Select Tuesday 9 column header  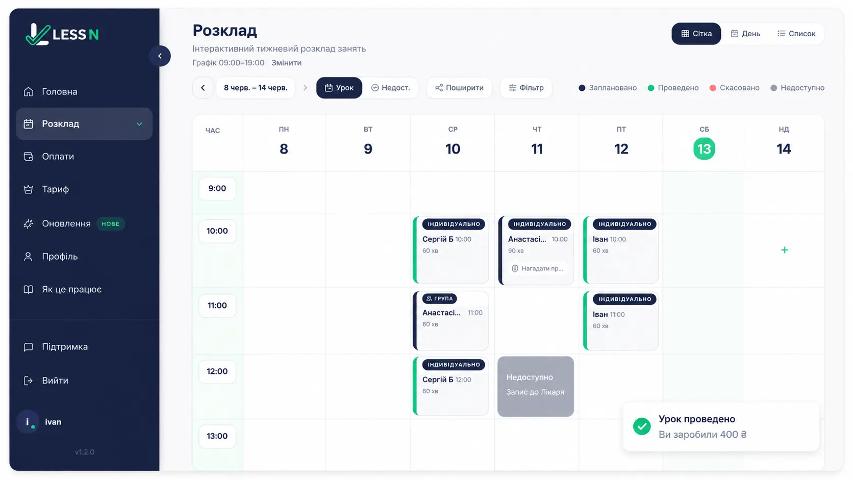tap(368, 143)
